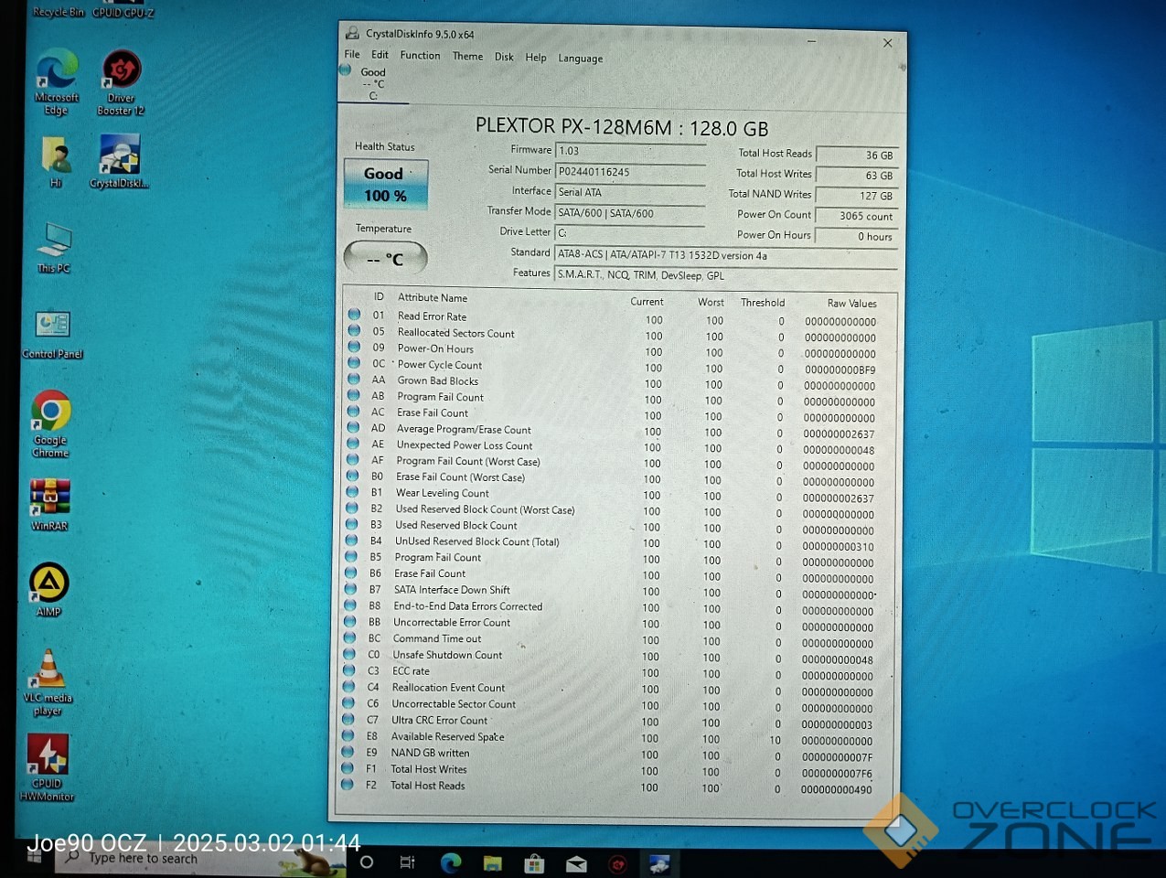Click the Interface field showing Serial ATA

pyautogui.click(x=630, y=192)
